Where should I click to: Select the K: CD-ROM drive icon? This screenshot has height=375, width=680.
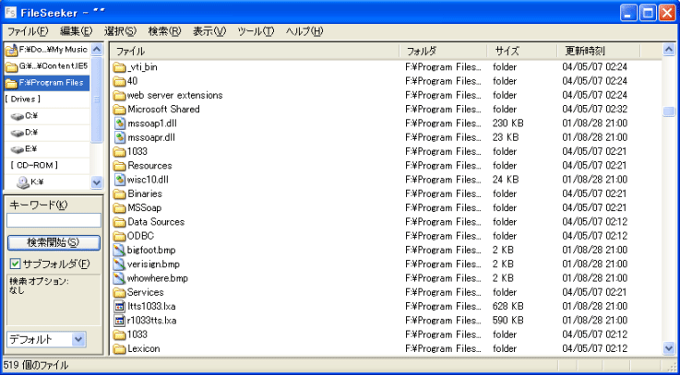tap(21, 182)
